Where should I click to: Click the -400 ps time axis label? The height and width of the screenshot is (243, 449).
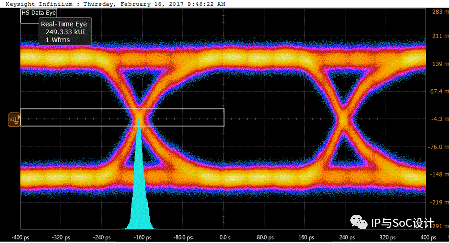tap(20, 237)
